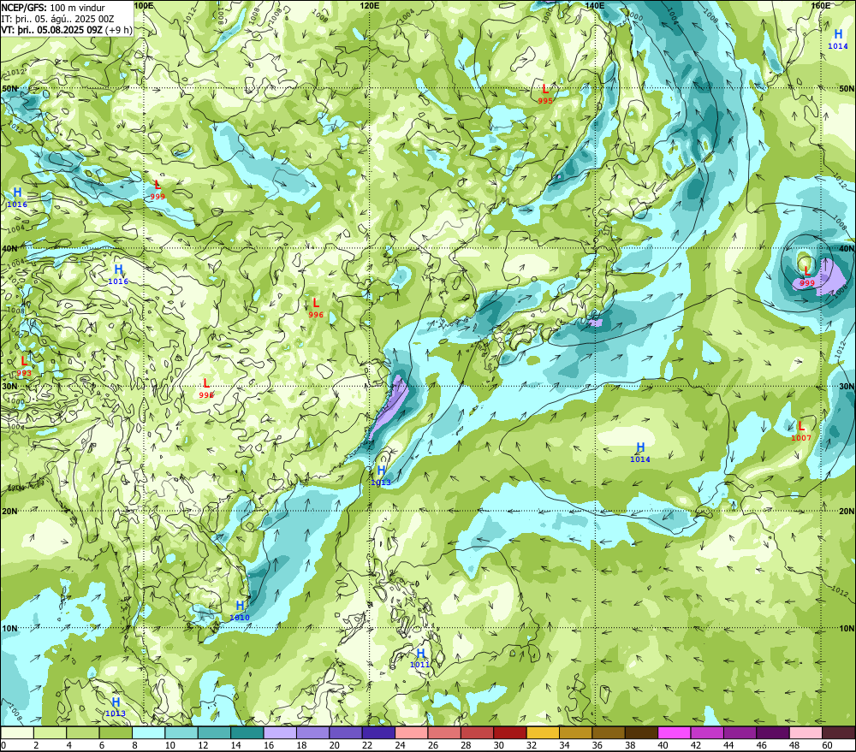Screen dimensions: 856x752
Task: Click the legend number 40
Action: (663, 745)
